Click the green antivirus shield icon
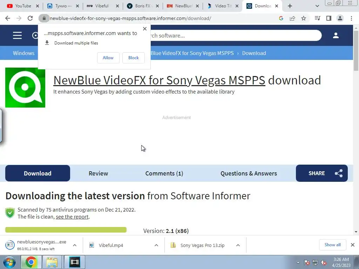 point(10,213)
